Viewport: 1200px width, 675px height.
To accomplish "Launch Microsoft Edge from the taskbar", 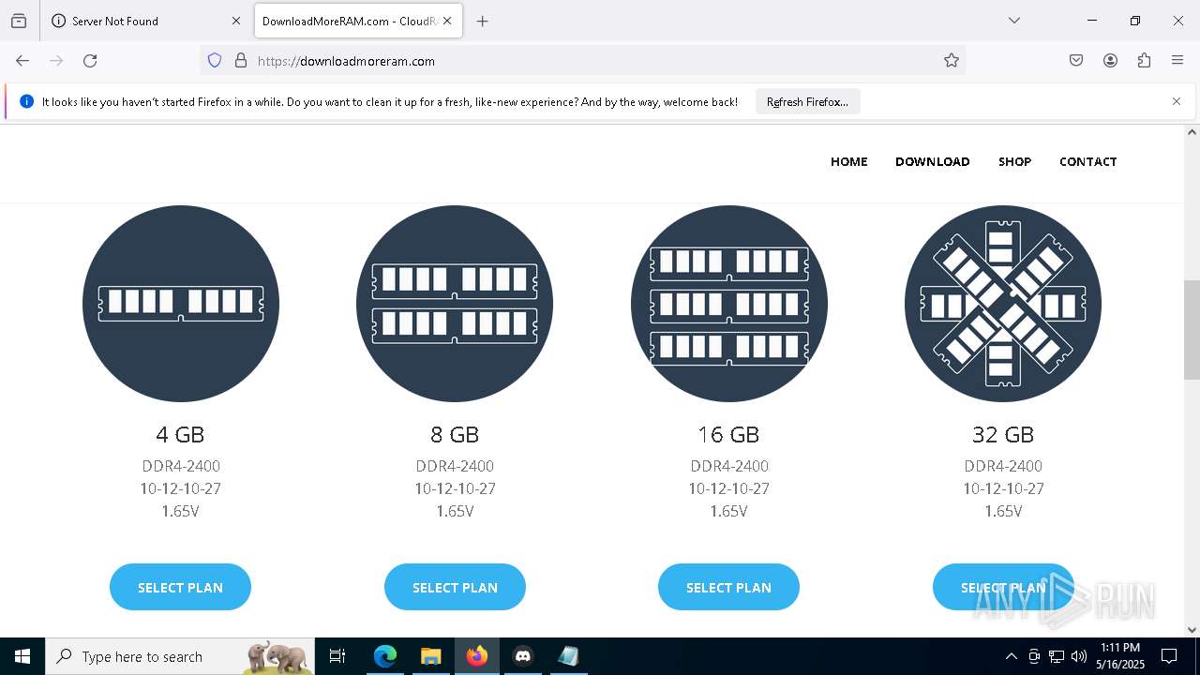I will point(385,656).
